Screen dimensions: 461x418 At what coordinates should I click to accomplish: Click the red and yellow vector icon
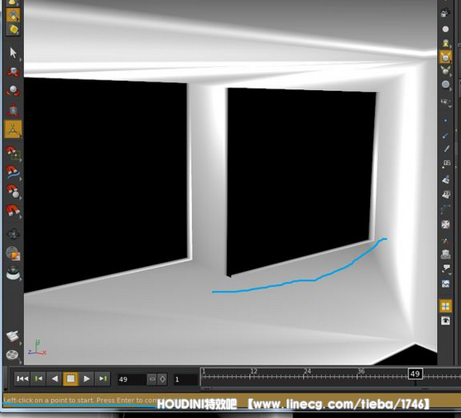[446, 241]
